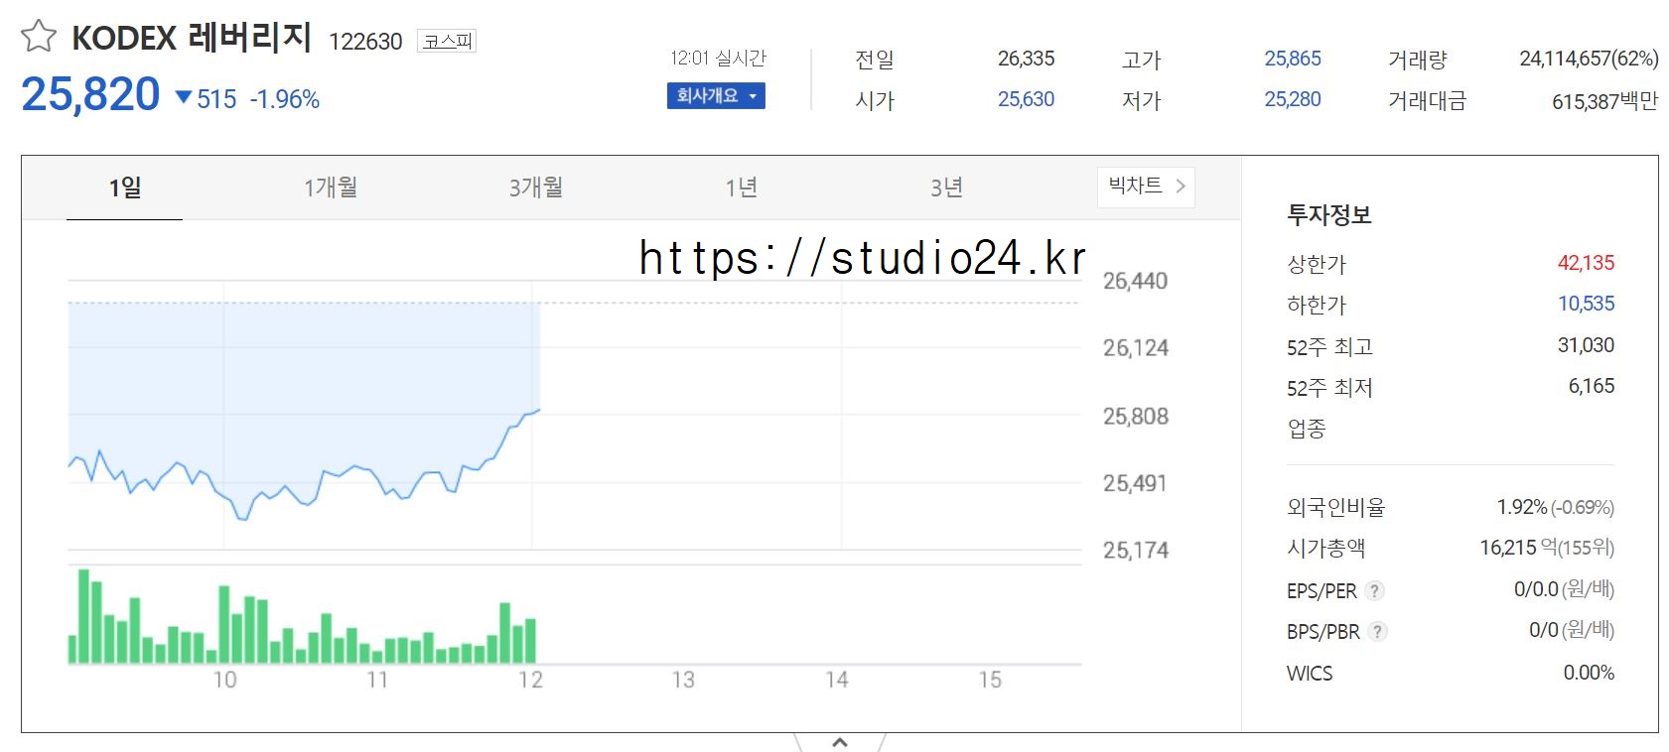Image resolution: width=1669 pixels, height=752 pixels.
Task: Switch to the 1개월 chart tab
Action: [x=331, y=188]
